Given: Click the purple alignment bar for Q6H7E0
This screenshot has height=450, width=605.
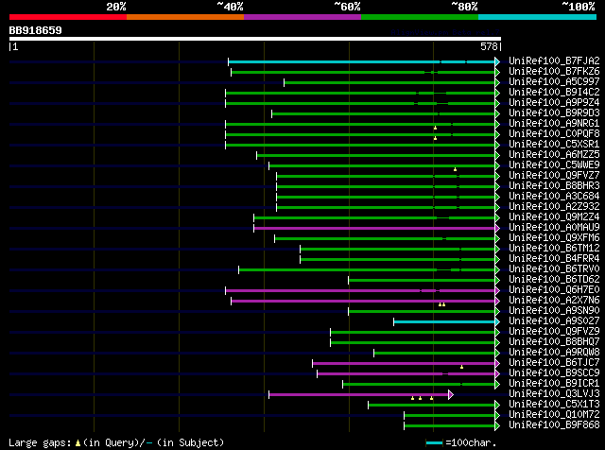Looking at the screenshot, I should pos(360,290).
